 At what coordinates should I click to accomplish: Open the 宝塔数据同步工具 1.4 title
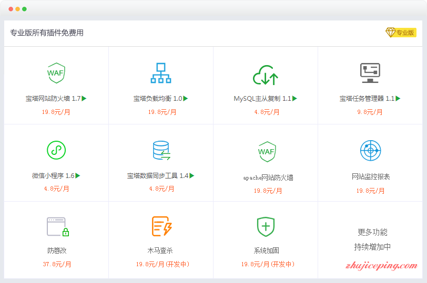(158, 175)
